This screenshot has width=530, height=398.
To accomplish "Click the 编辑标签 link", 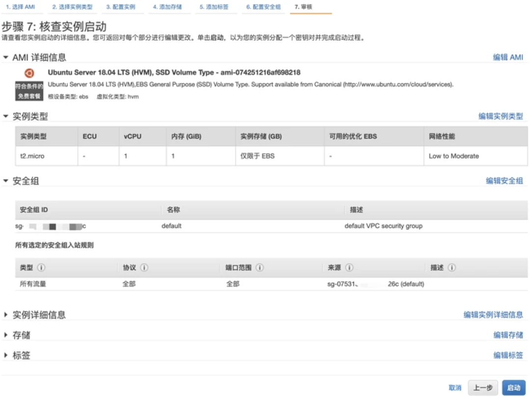I will (508, 355).
